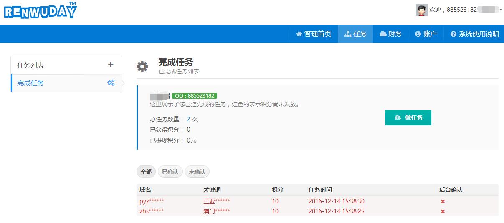This screenshot has height=223, width=504.
Task: Click the large gear icon by page title
Action: click(142, 66)
